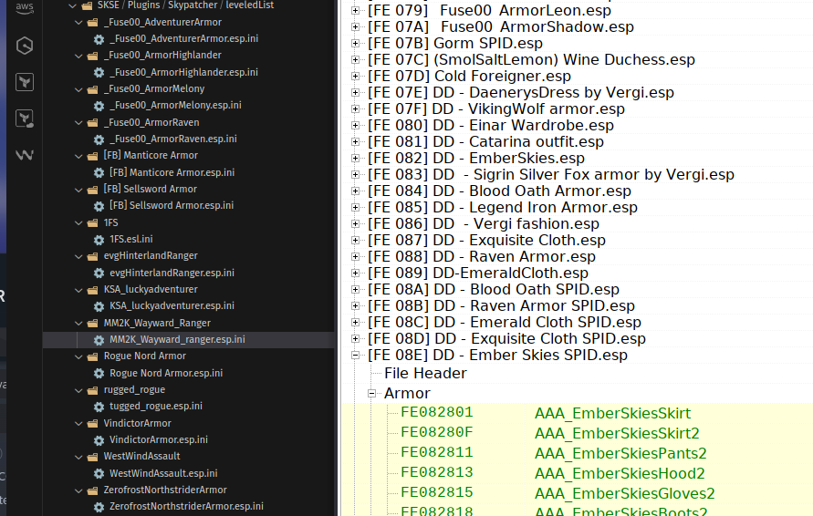This screenshot has width=813, height=516.
Task: Collapse the SKSE / Plugins / Skypatcher folder chevron
Action: (61, 5)
